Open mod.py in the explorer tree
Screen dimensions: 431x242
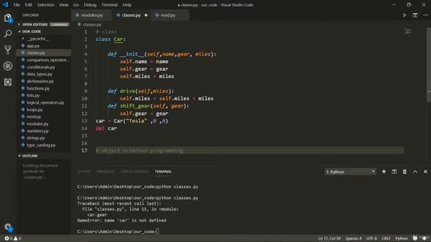[44, 116]
